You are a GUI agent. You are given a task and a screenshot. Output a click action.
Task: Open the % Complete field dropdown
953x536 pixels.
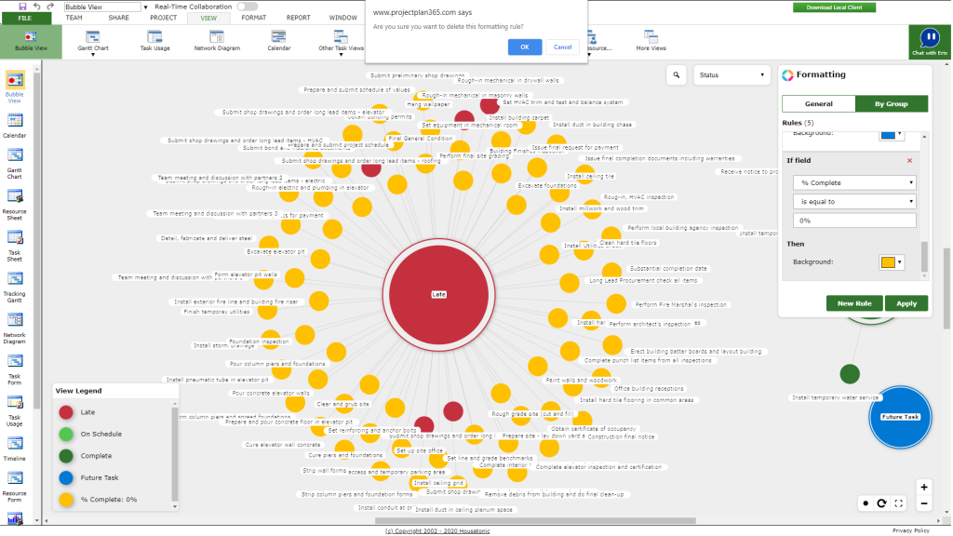(854, 182)
